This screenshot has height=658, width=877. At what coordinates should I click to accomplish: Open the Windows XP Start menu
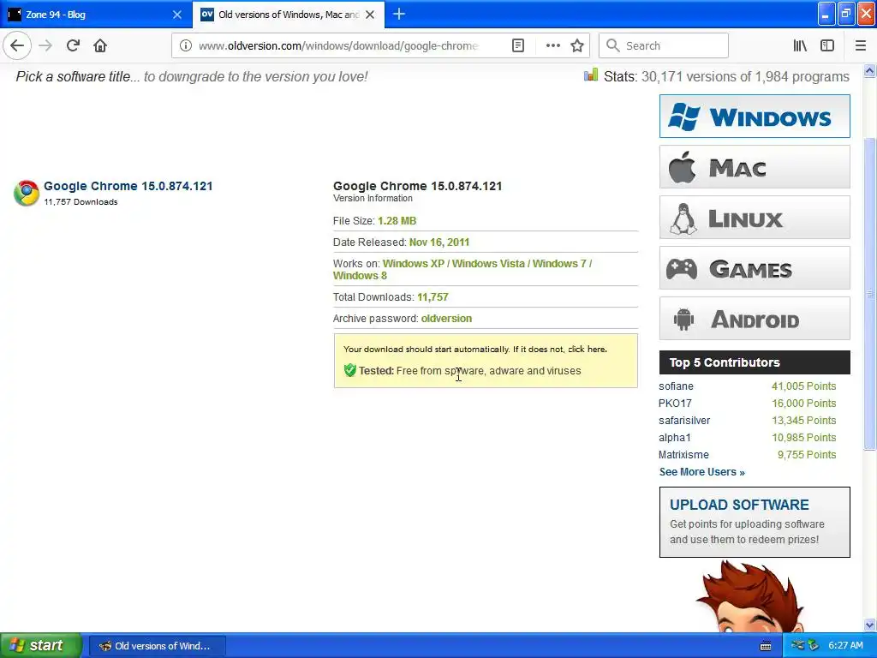[40, 645]
